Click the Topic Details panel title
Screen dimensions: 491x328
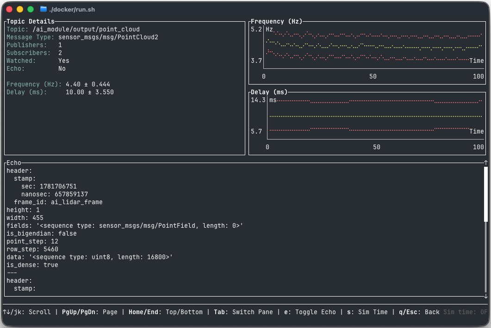coord(31,21)
